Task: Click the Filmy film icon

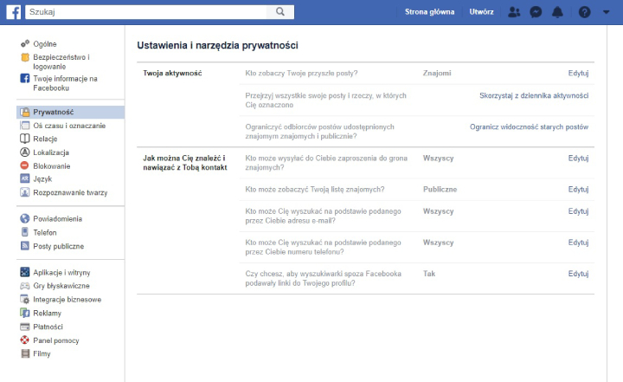Action: point(25,353)
